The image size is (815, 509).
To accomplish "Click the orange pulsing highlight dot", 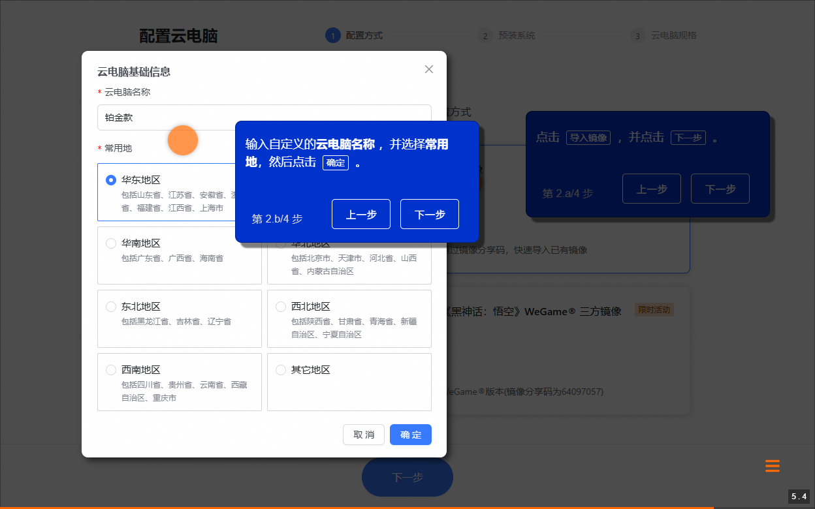I will tap(183, 140).
